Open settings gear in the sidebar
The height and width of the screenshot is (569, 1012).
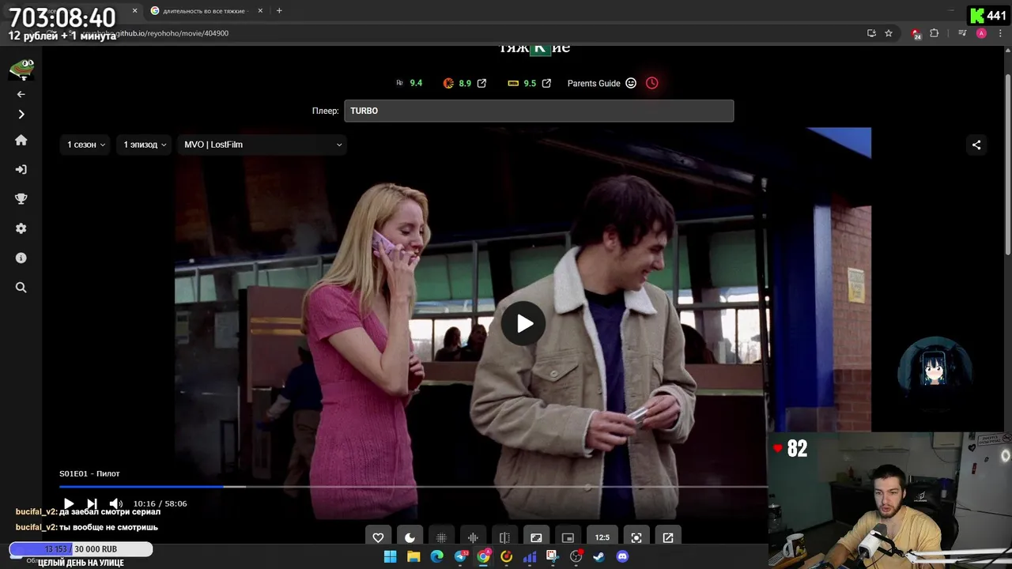coord(21,228)
